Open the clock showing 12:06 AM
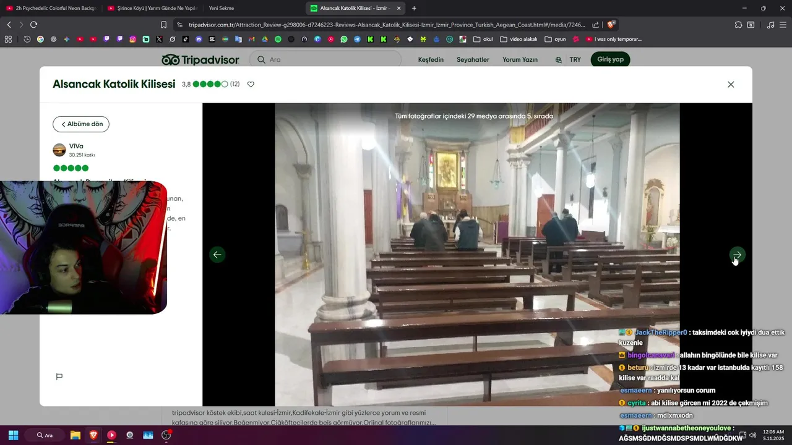This screenshot has width=792, height=445. 773,435
